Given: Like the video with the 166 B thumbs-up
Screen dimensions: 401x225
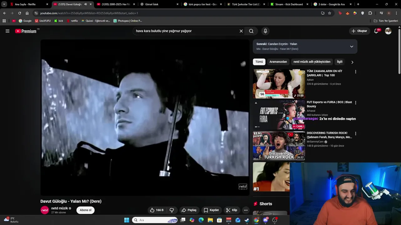Looking at the screenshot, I should (x=157, y=210).
